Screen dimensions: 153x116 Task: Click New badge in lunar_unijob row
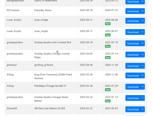108,35
